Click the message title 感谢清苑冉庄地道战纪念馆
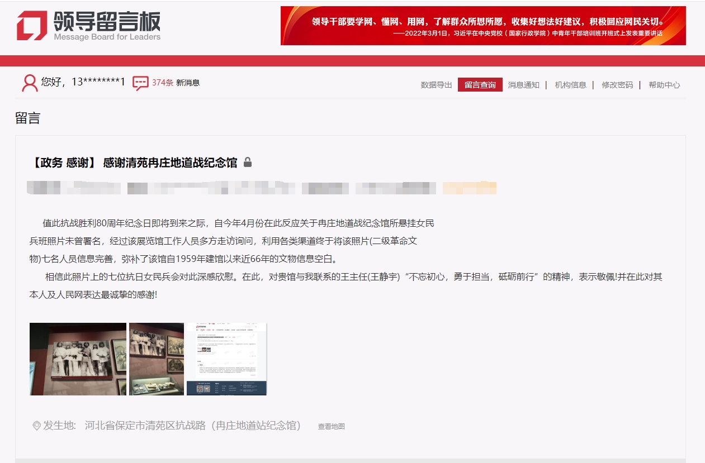The width and height of the screenshot is (705, 463). pyautogui.click(x=170, y=163)
